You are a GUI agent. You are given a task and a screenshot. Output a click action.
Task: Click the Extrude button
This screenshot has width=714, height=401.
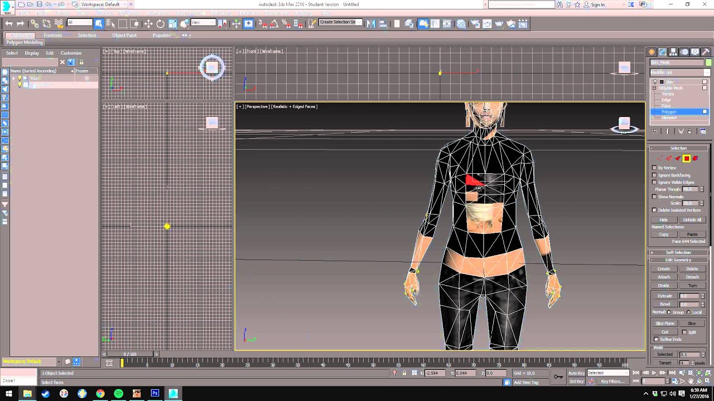click(x=665, y=296)
